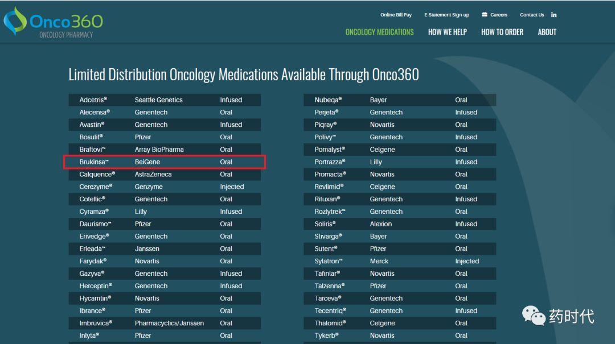Select the Adcetris medication name

pyautogui.click(x=93, y=100)
